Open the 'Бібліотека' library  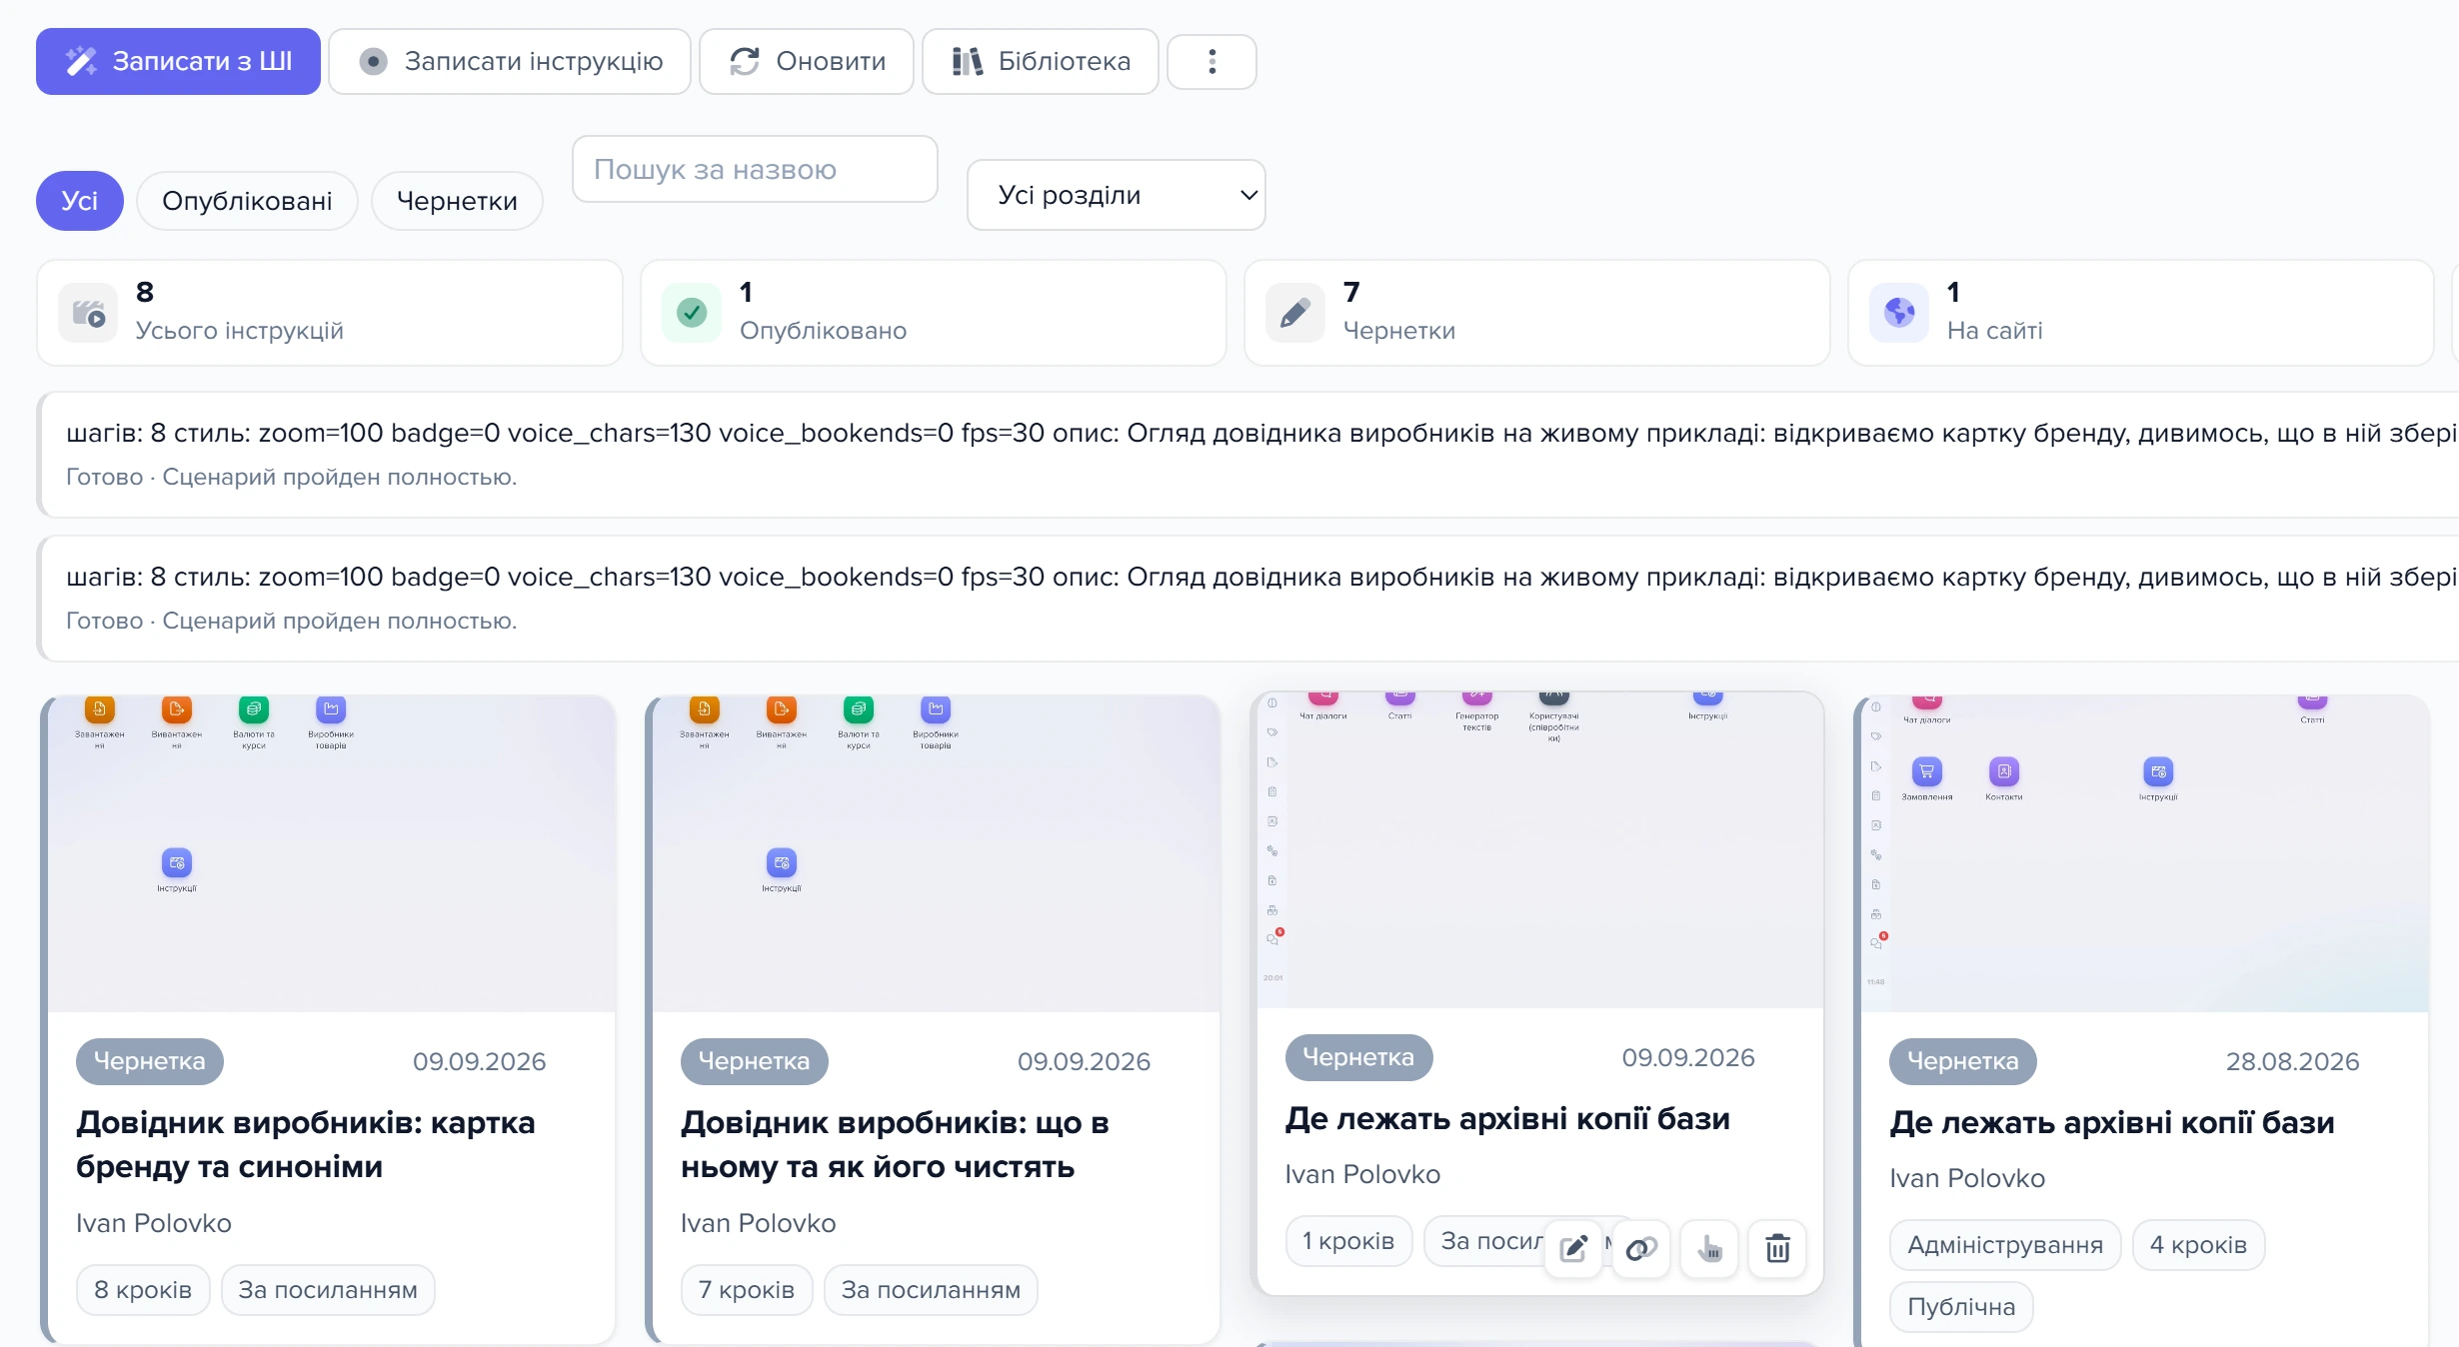coord(1041,61)
